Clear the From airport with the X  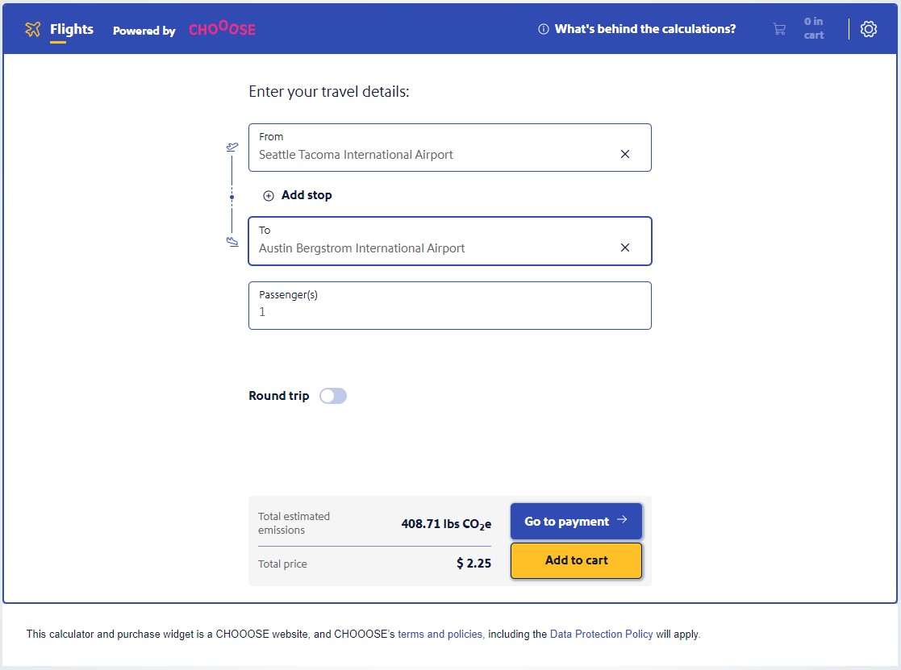[x=625, y=153]
